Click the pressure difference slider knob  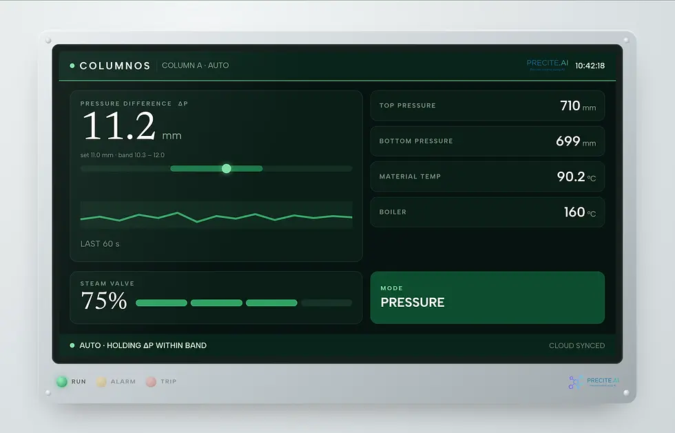click(227, 168)
